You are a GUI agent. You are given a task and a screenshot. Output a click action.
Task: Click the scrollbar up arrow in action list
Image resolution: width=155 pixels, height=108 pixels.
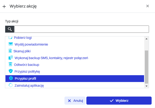[x=146, y=39]
